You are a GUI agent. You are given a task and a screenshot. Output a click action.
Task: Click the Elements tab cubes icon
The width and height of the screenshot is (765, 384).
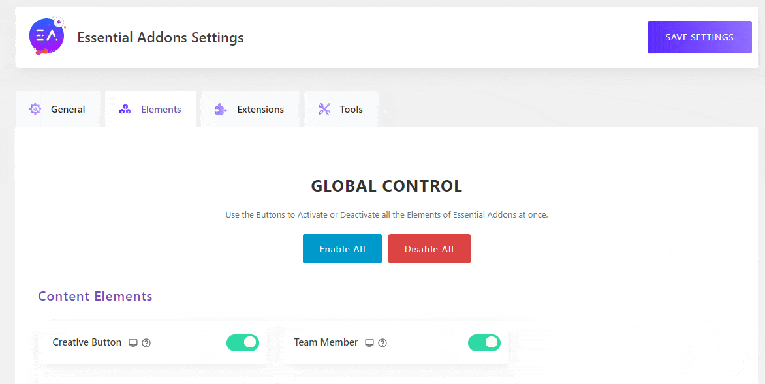point(125,109)
